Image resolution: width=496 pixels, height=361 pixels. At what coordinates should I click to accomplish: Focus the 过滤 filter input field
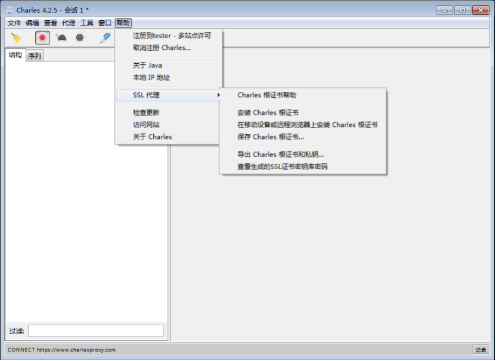click(x=96, y=331)
